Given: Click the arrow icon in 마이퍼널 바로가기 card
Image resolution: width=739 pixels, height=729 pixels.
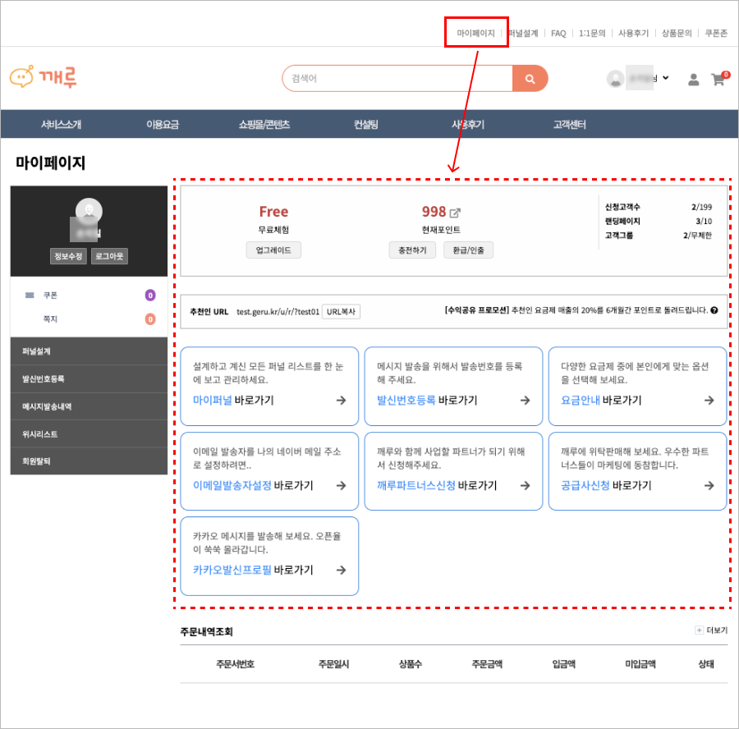Looking at the screenshot, I should point(341,401).
